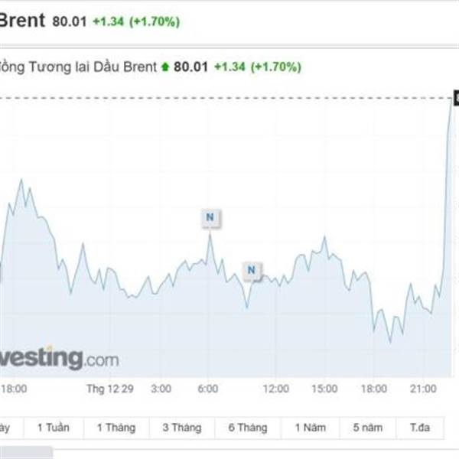Click the chart peak near the first 18:00
The image size is (459, 459).
[x=21, y=180]
